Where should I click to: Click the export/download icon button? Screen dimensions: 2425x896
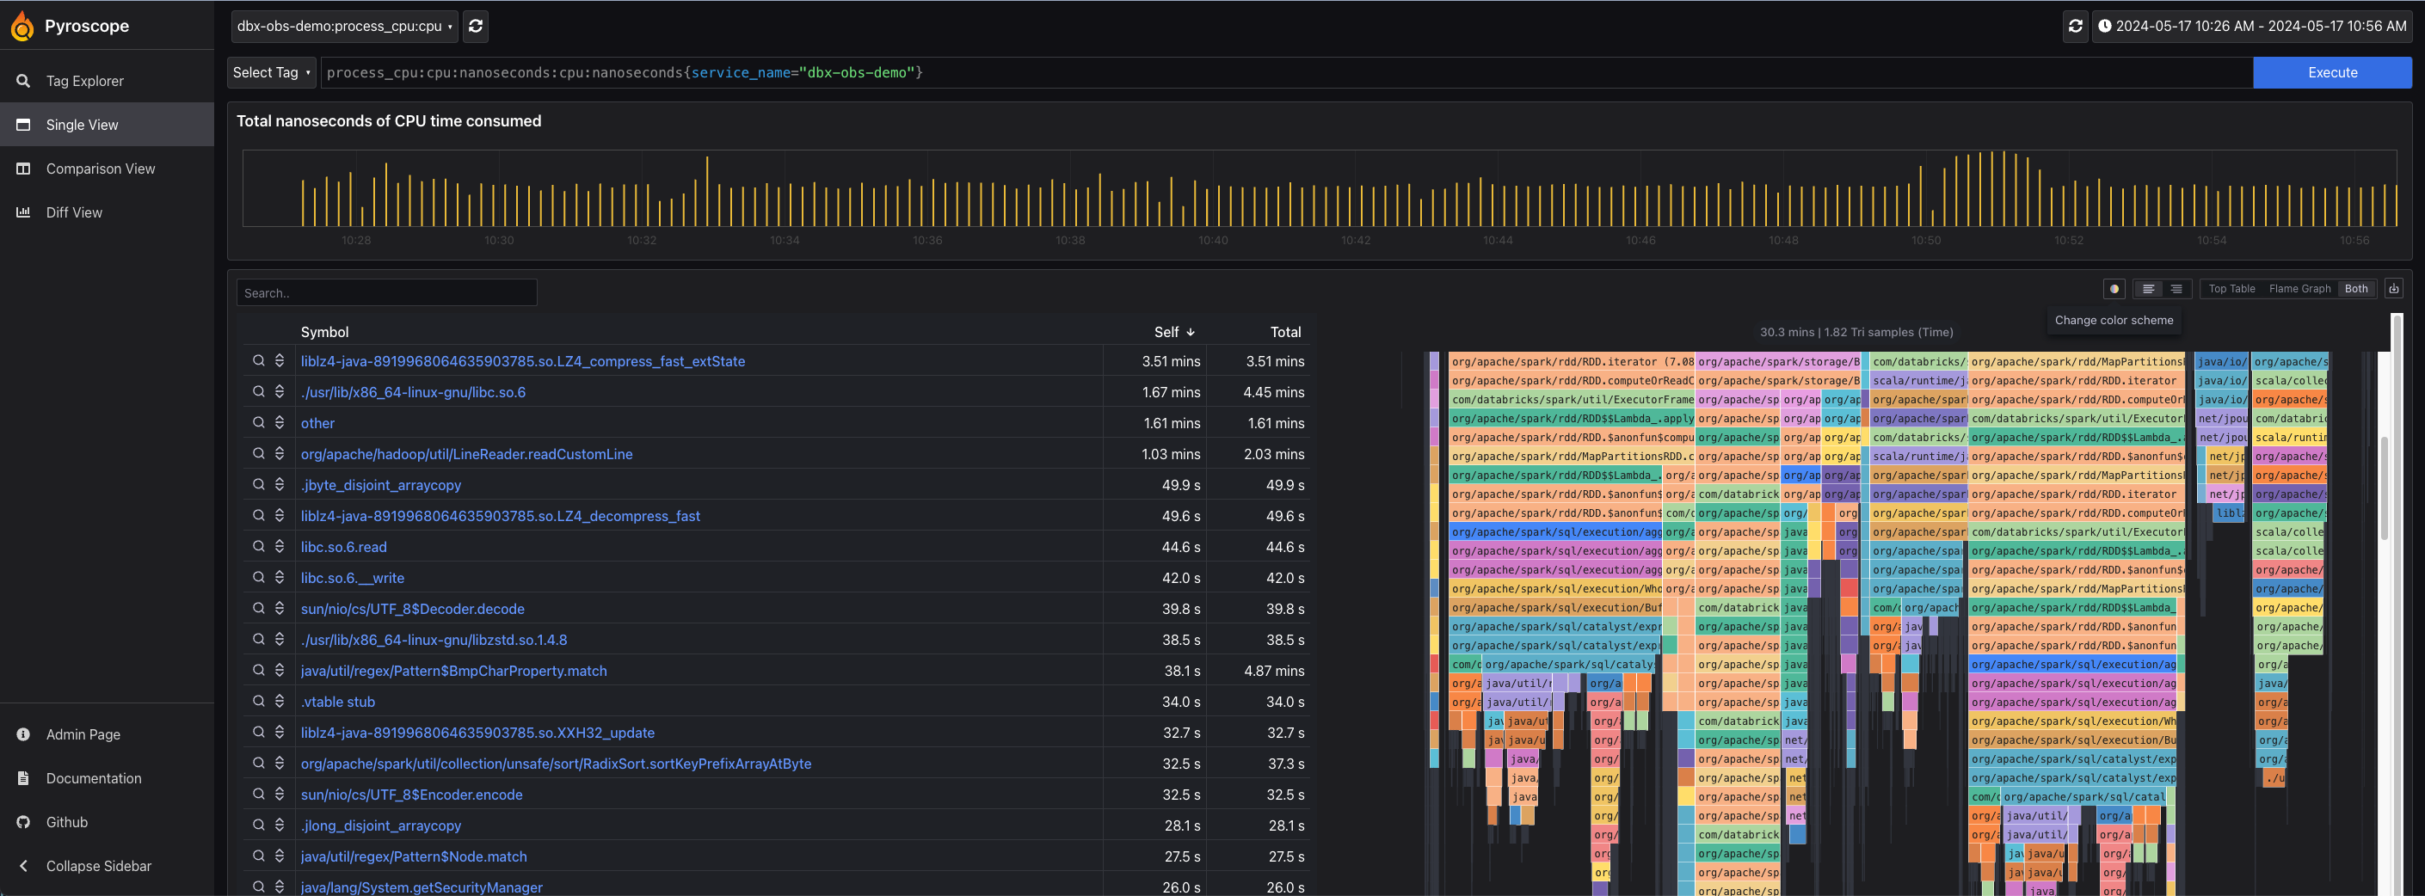2394,289
